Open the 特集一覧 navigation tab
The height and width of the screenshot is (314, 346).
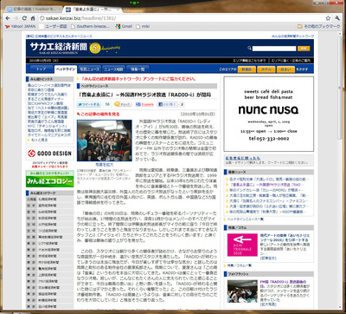pos(138,69)
